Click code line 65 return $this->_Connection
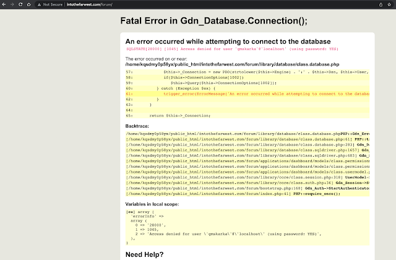Screen dimensions: 396x260 click(x=247, y=116)
